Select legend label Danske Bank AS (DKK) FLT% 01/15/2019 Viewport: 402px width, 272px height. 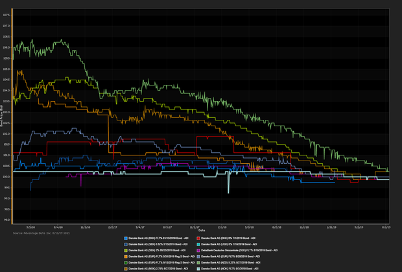158,238
